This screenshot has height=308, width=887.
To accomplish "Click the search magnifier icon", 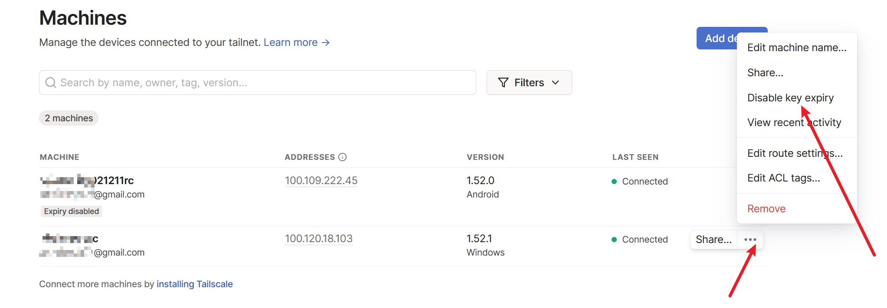I will 51,83.
